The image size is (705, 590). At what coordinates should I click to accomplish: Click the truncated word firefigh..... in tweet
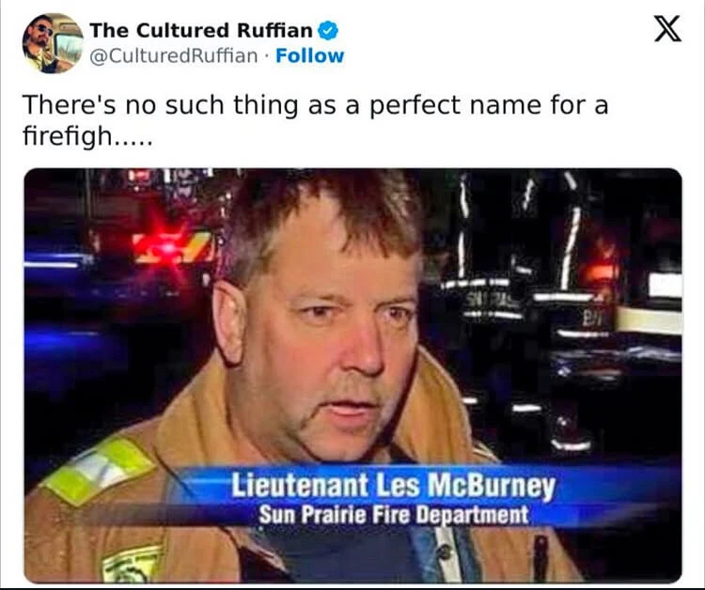(87, 135)
